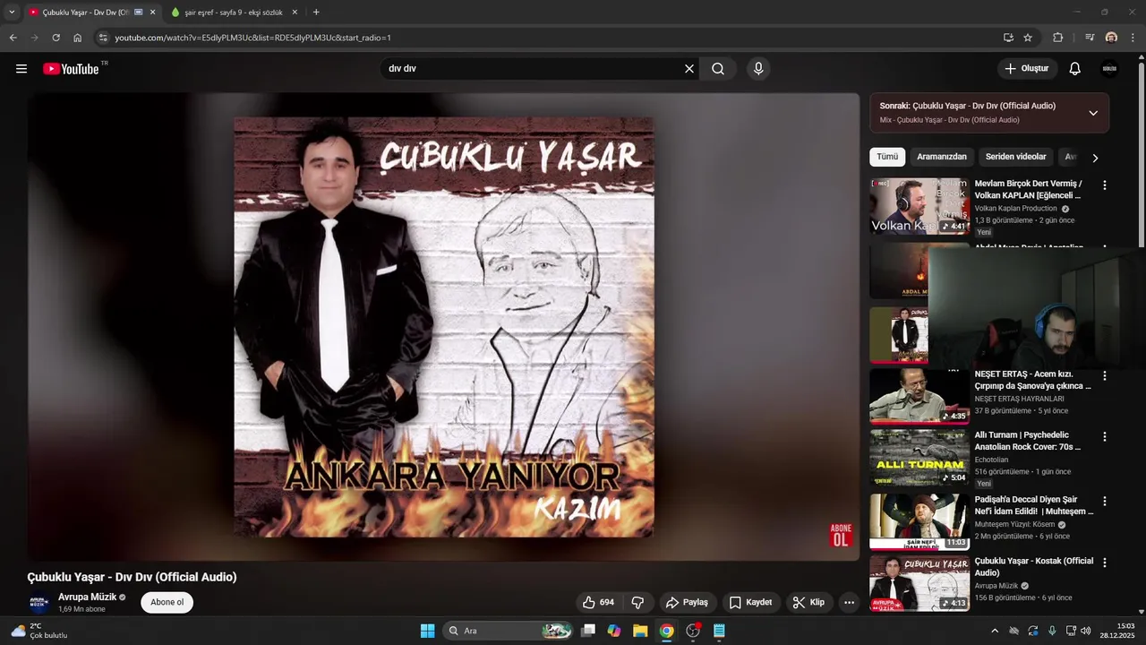The width and height of the screenshot is (1146, 645).
Task: Click the Windows taskbar search box
Action: (x=509, y=631)
